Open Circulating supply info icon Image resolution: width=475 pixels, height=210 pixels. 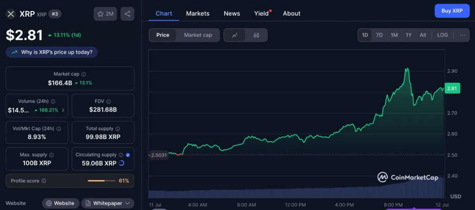(121, 155)
